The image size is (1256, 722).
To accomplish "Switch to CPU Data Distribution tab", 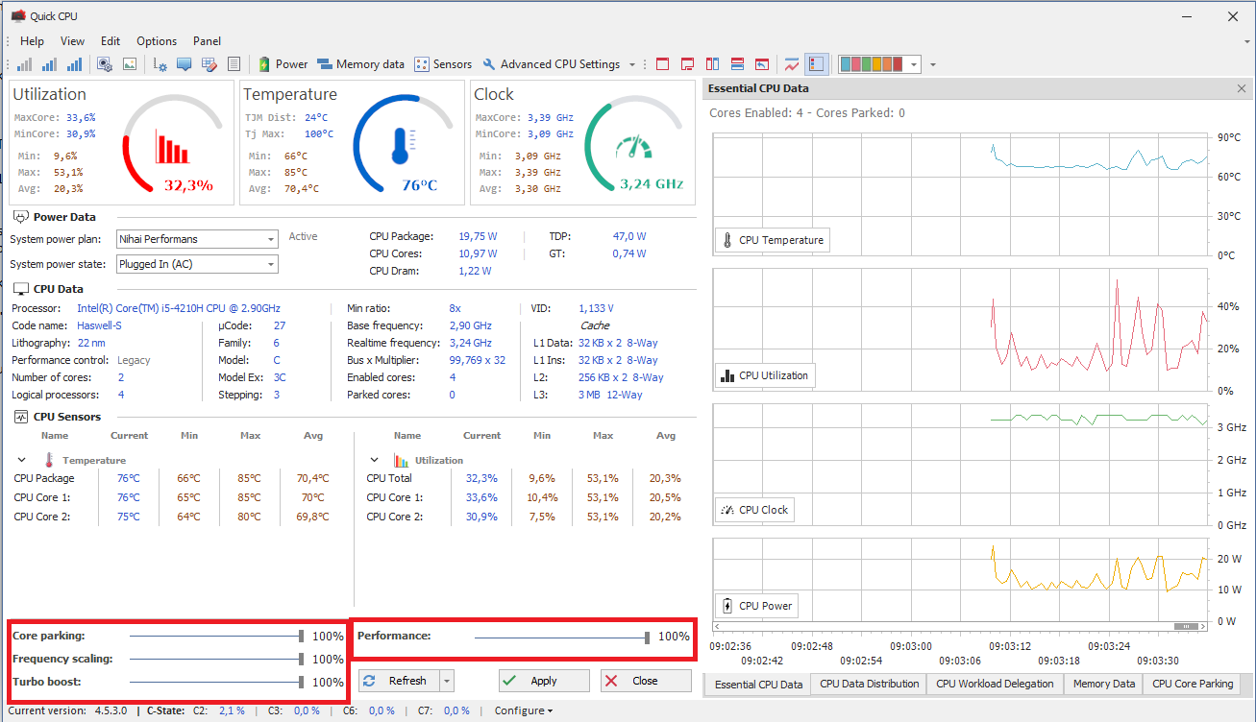I will pyautogui.click(x=869, y=684).
